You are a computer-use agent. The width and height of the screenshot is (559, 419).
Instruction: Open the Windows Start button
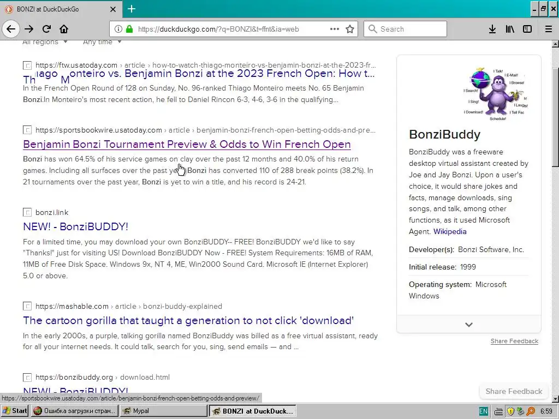click(15, 411)
